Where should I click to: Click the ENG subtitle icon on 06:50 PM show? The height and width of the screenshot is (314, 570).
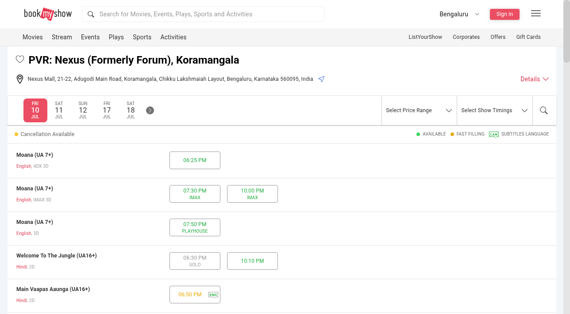pyautogui.click(x=213, y=295)
